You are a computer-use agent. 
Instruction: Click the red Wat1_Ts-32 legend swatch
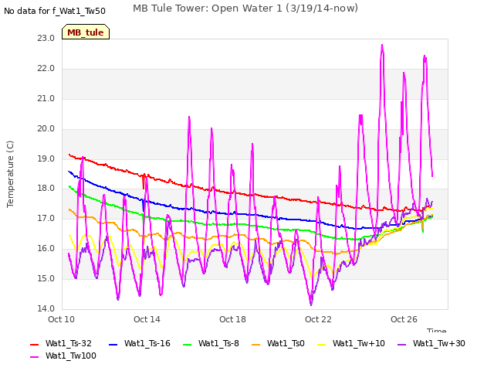34,344
